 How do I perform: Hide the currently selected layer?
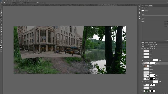pos(142,63)
